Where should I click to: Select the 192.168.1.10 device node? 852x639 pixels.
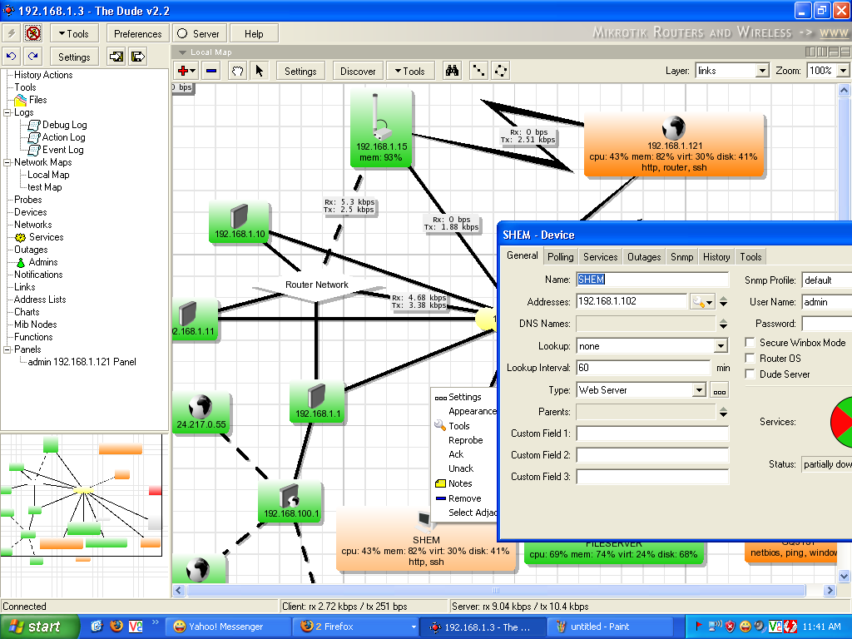pos(240,222)
